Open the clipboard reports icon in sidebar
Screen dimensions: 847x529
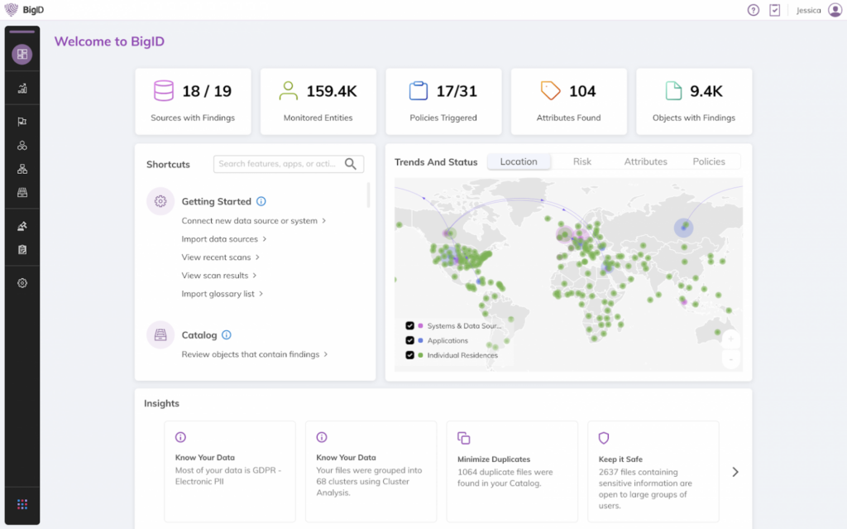click(x=22, y=250)
